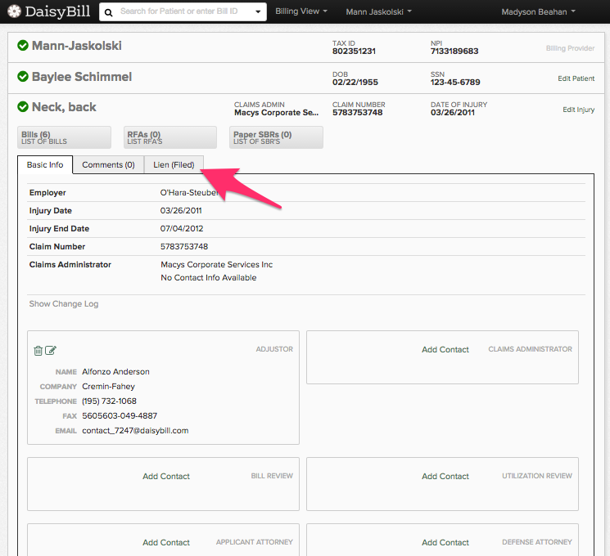Click header claims admin Macys Corporate Se...
This screenshot has width=610, height=556.
point(276,113)
